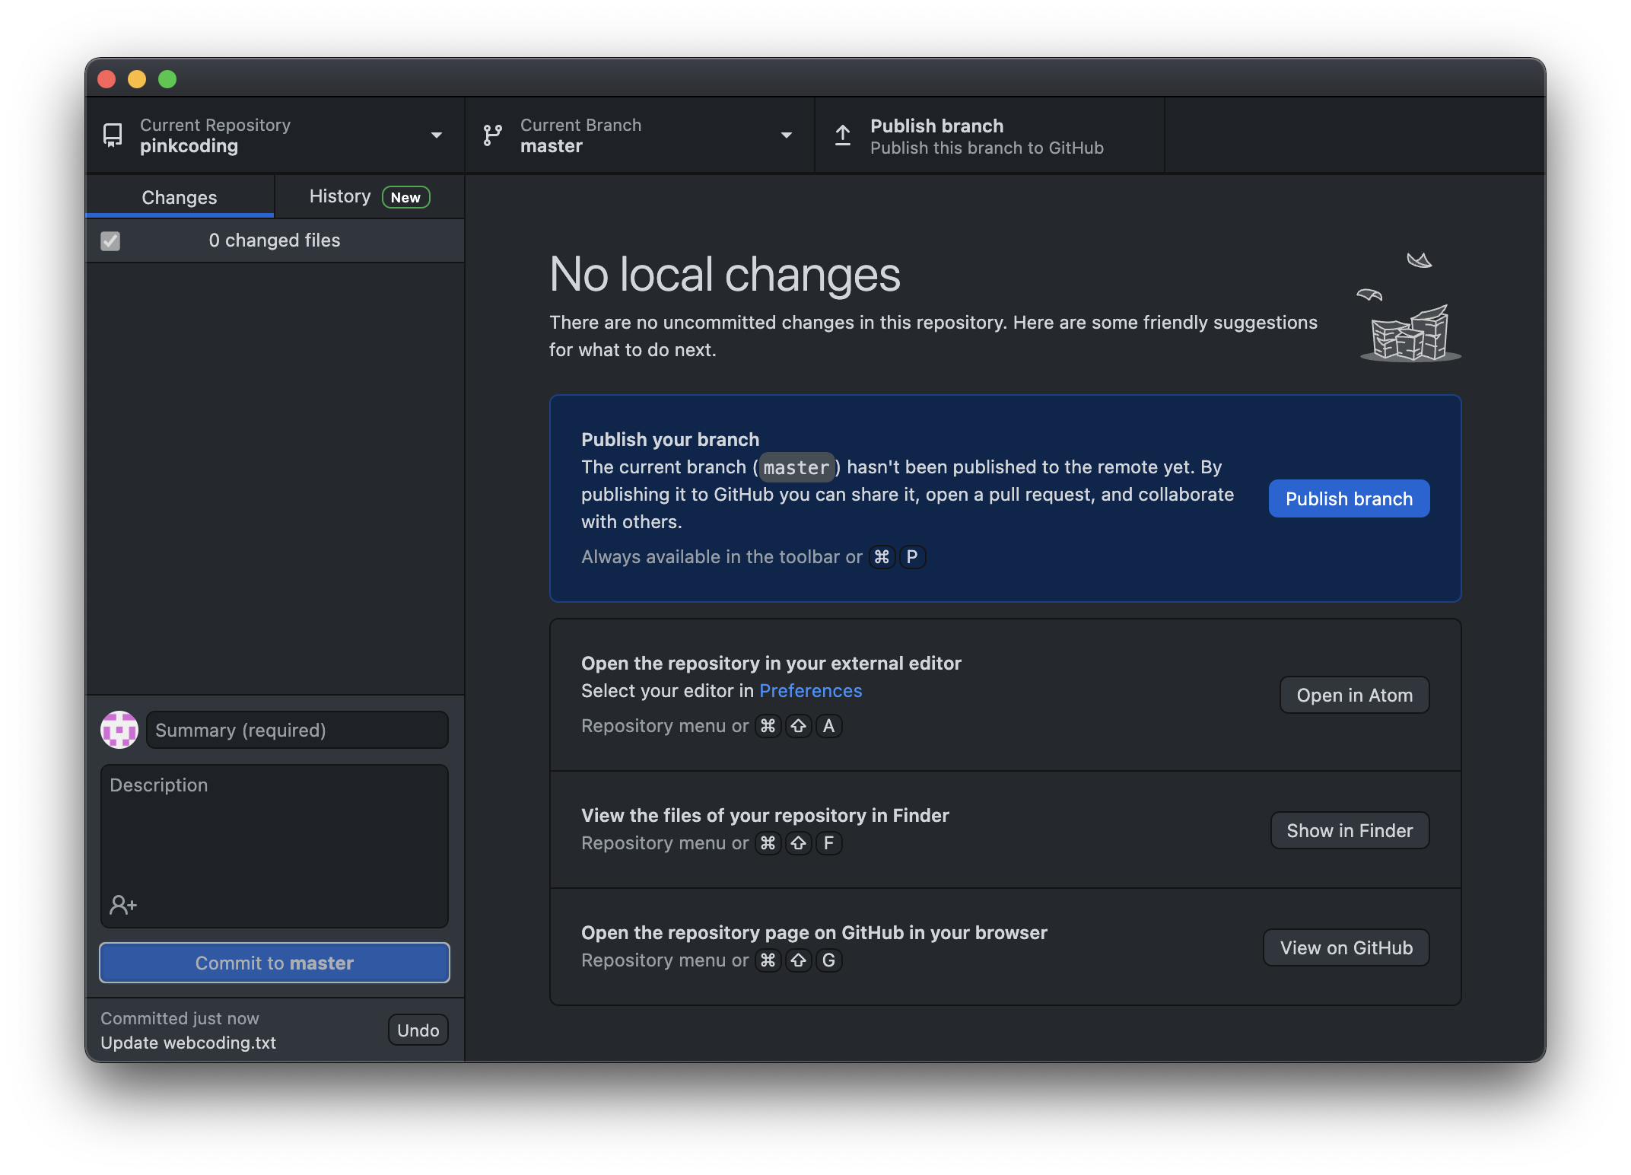Toggle the 0 changed files checkbox
Viewport: 1631px width, 1175px height.
[x=110, y=241]
